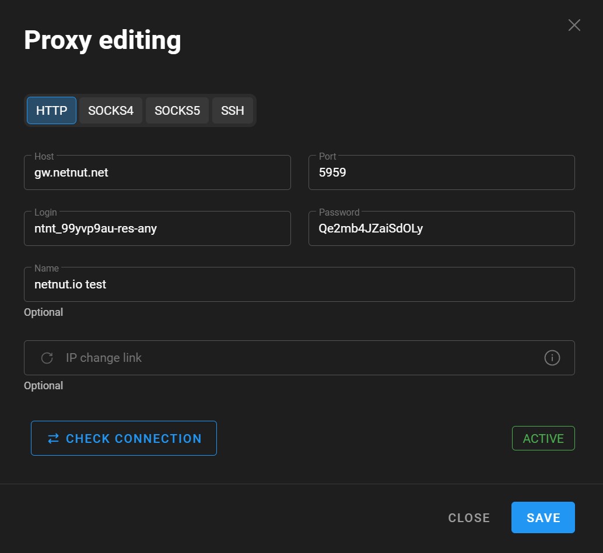Select the Port field containing 5959
603x553 pixels.
pyautogui.click(x=441, y=172)
